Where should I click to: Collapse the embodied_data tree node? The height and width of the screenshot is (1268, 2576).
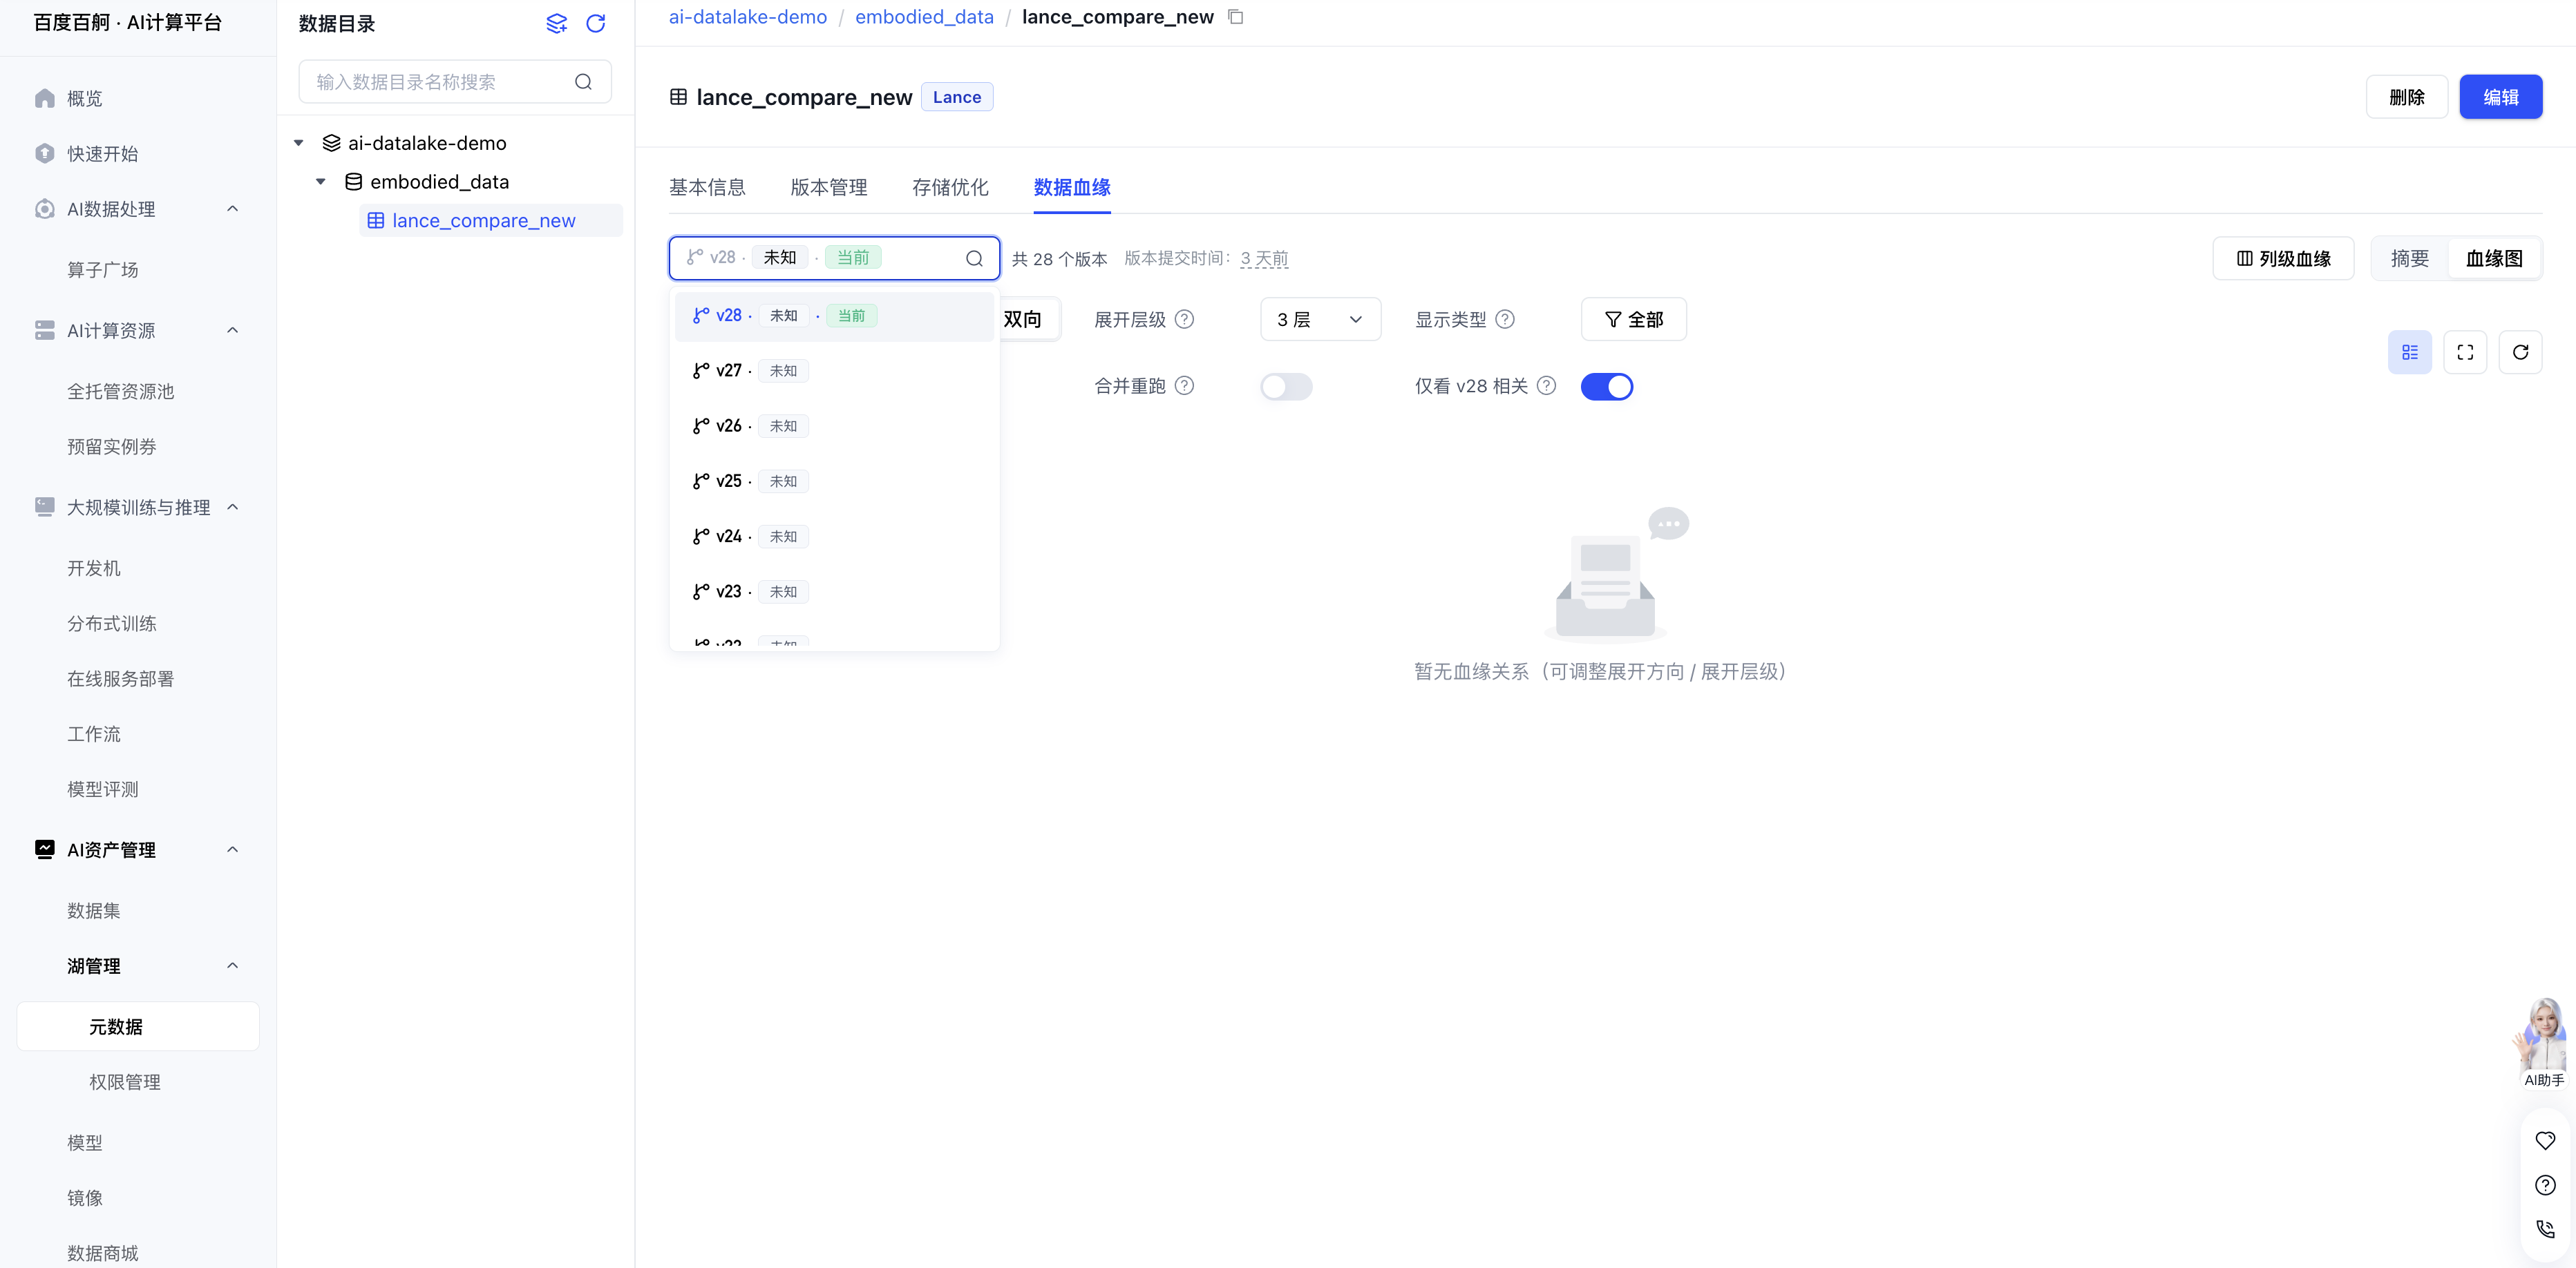pyautogui.click(x=320, y=182)
